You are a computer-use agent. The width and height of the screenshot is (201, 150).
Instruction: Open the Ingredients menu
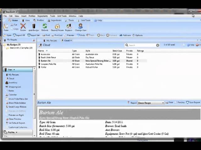coord(43,16)
